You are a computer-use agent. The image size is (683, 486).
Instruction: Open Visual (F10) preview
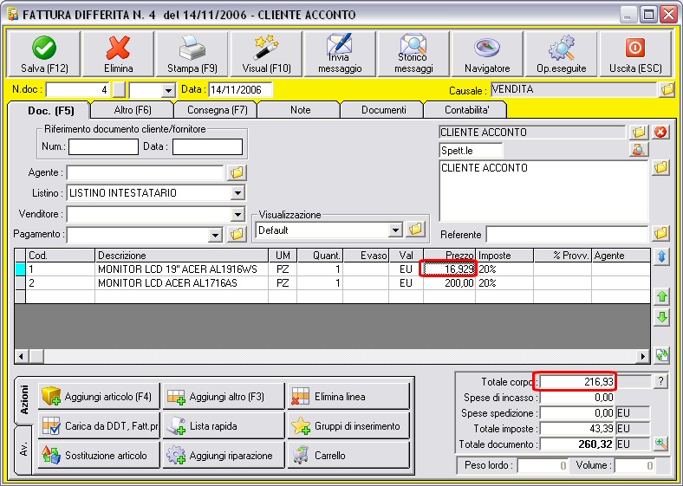[x=266, y=55]
